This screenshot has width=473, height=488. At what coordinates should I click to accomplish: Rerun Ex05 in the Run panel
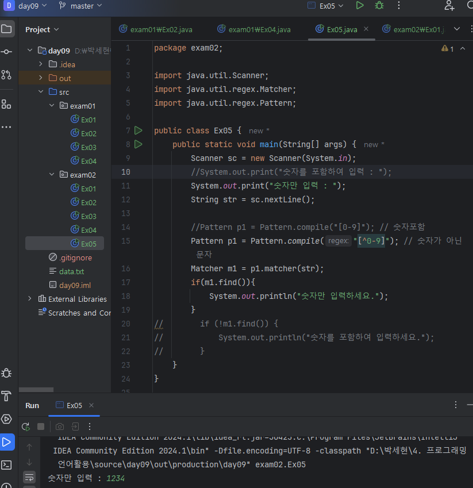point(26,426)
